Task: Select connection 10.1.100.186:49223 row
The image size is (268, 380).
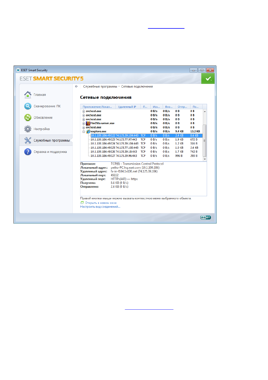Action: (x=146, y=140)
